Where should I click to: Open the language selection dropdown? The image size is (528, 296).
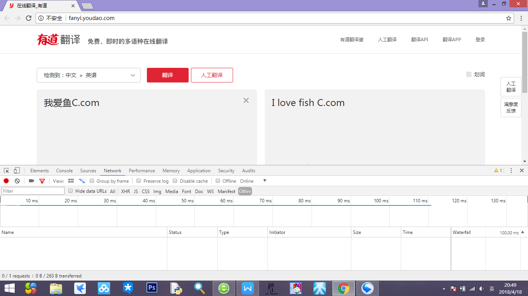point(89,75)
